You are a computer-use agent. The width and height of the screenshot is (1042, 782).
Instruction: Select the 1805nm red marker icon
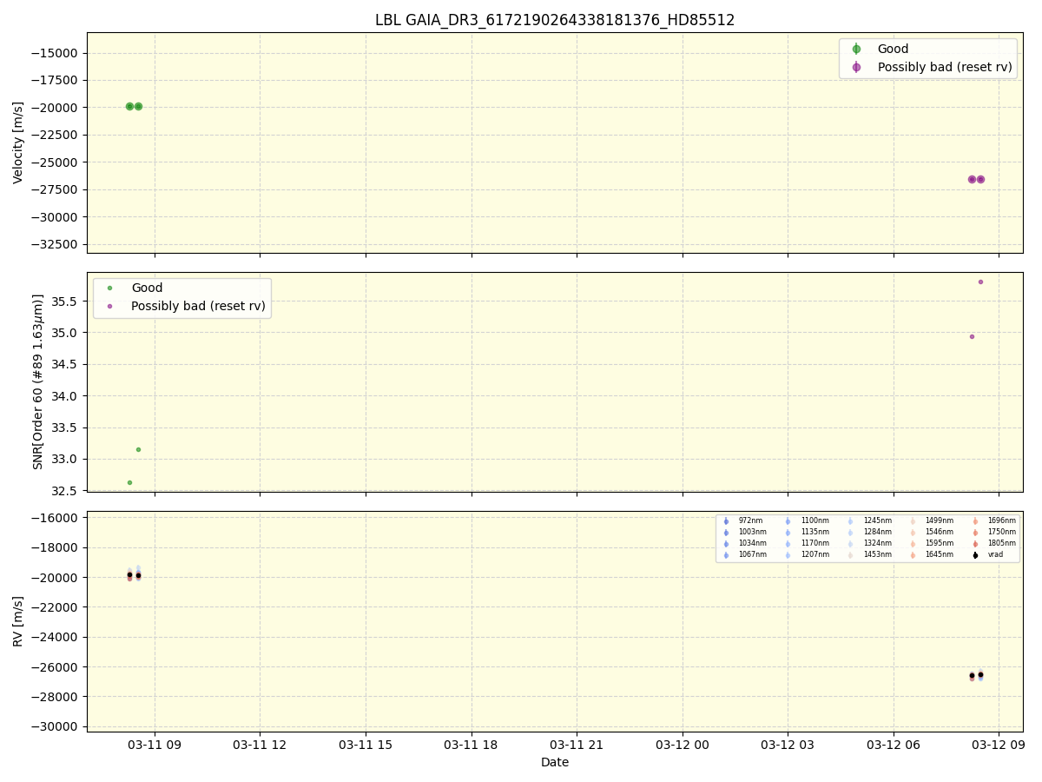click(x=975, y=542)
